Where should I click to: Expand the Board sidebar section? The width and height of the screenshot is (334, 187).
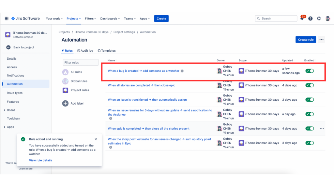(5, 110)
